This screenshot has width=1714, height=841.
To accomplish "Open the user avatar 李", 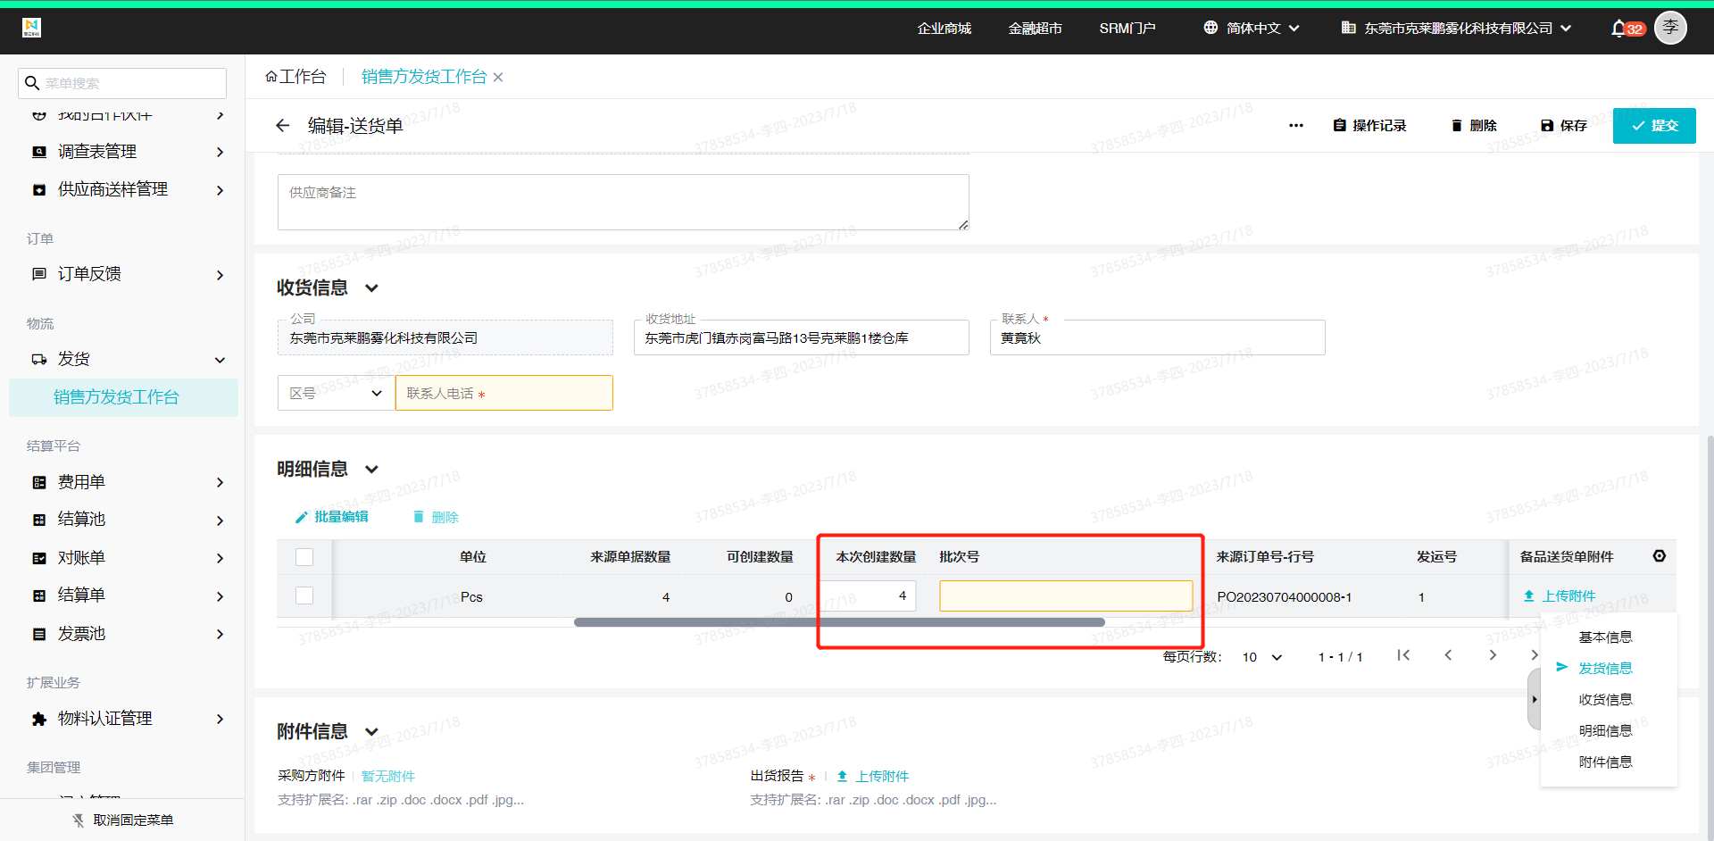I will click(1670, 28).
